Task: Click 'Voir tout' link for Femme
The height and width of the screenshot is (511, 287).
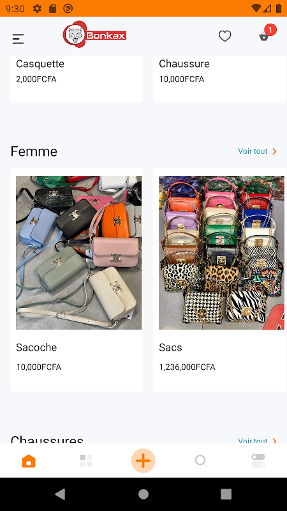Action: [x=253, y=151]
